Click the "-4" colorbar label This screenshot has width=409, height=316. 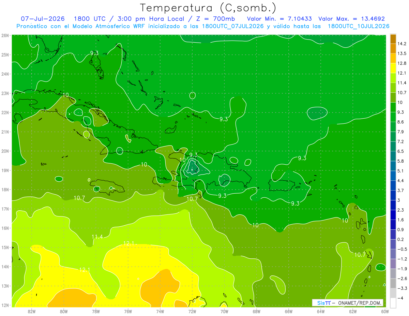pos(400,298)
